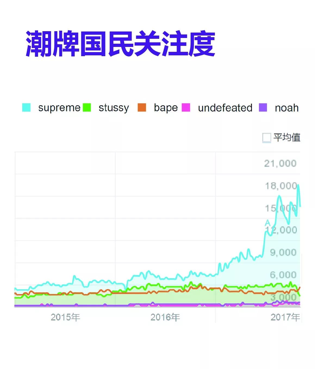Image resolution: width=315 pixels, height=369 pixels.
Task: Hide the noah series via its label
Action: [286, 108]
